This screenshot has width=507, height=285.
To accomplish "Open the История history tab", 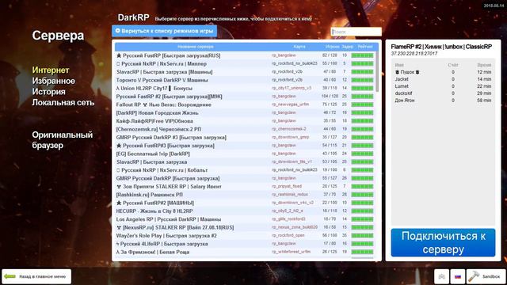I will (48, 92).
